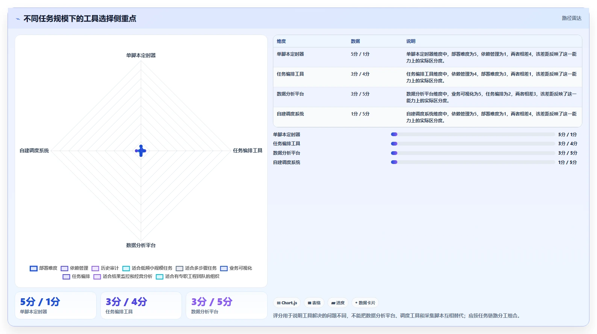The width and height of the screenshot is (597, 334).
Task: Click the 数据分析平台 radar axis label
Action: (141, 245)
